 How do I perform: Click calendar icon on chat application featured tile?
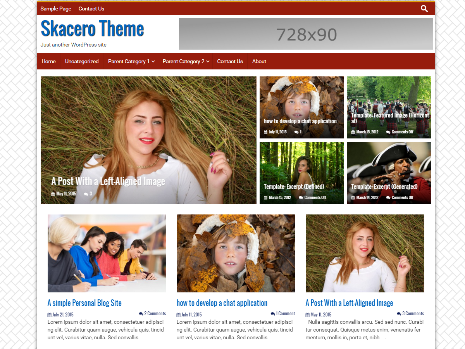[265, 132]
